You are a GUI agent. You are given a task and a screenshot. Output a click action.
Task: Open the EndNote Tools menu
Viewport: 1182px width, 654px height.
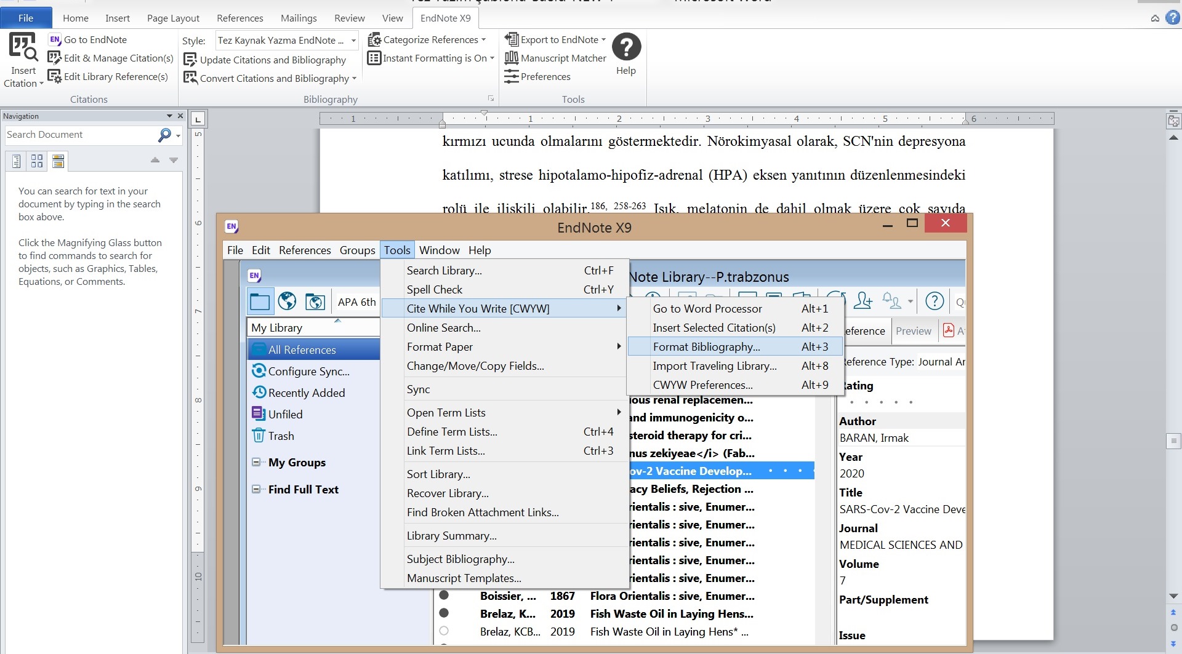pos(397,250)
